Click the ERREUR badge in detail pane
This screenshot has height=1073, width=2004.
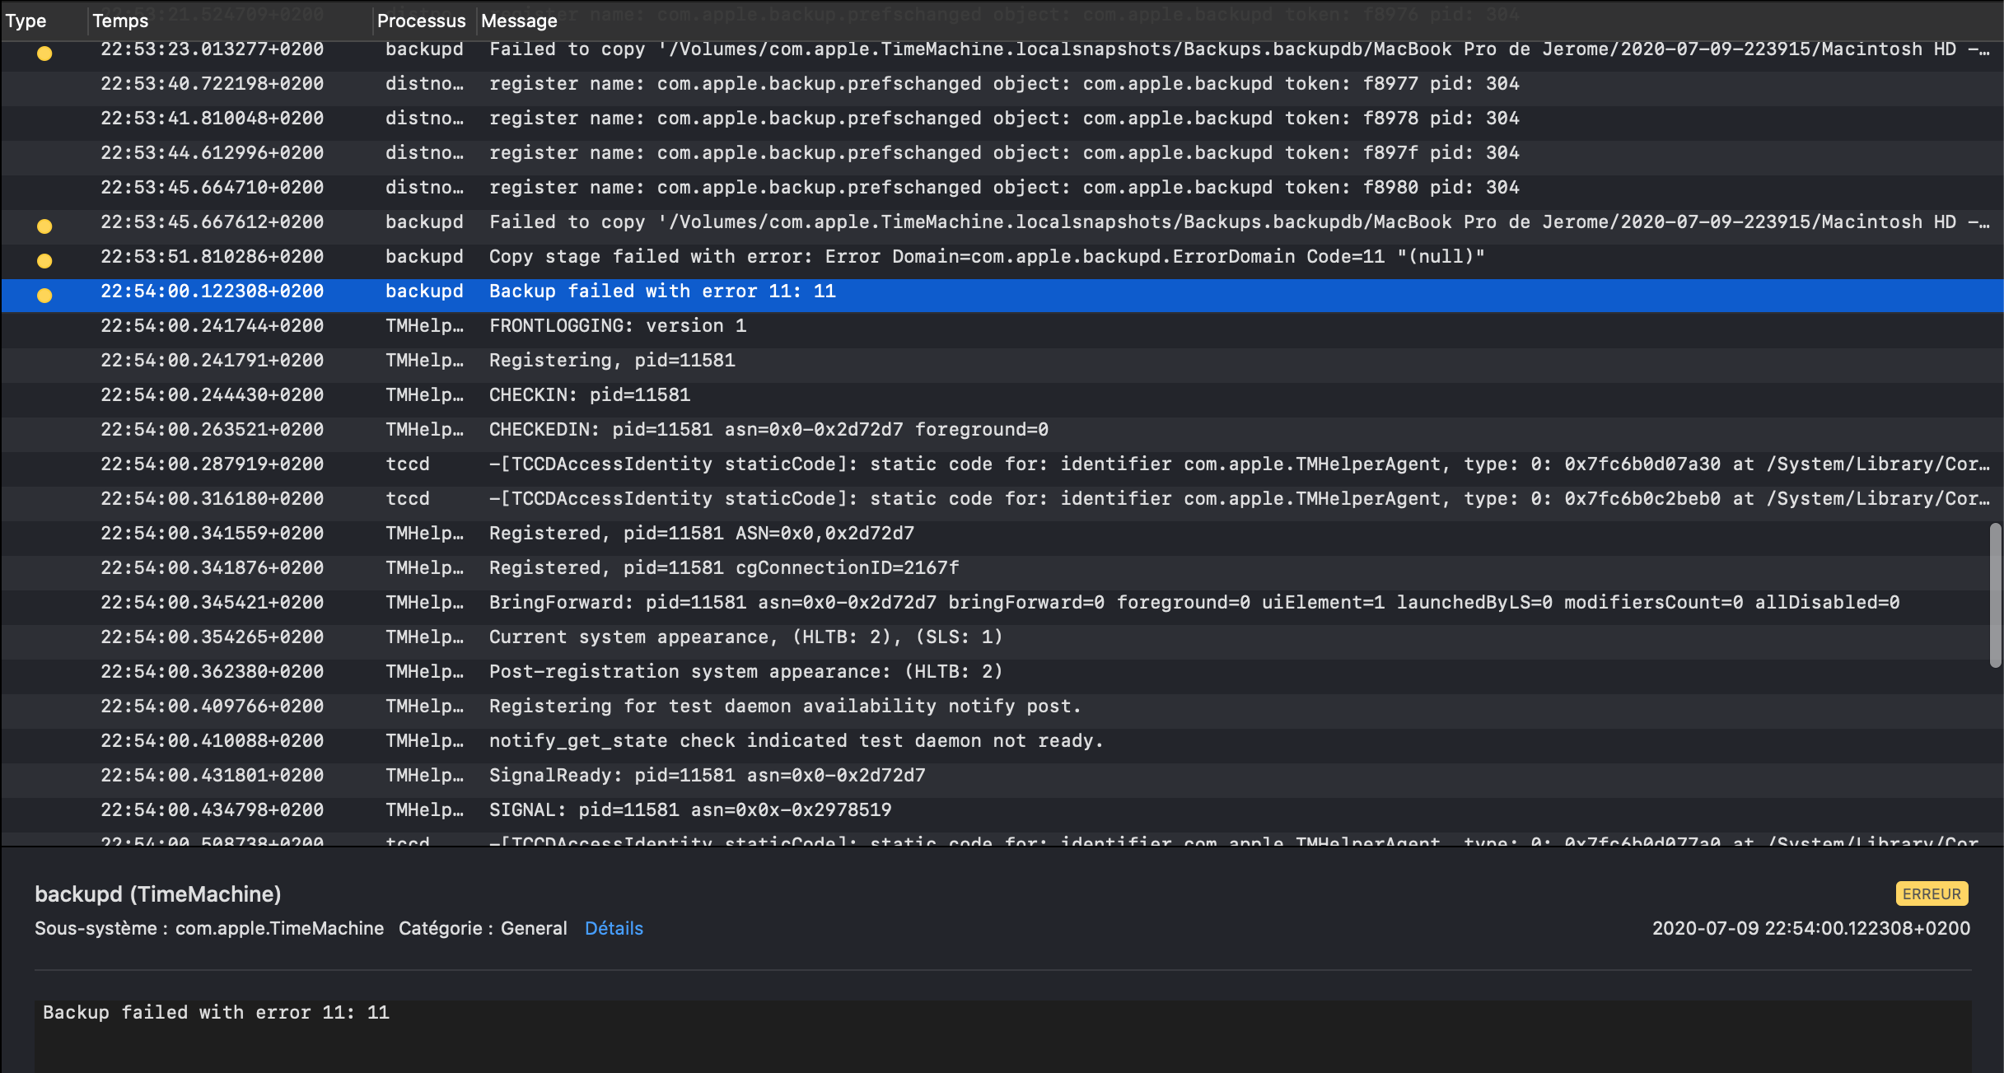pyautogui.click(x=1931, y=893)
